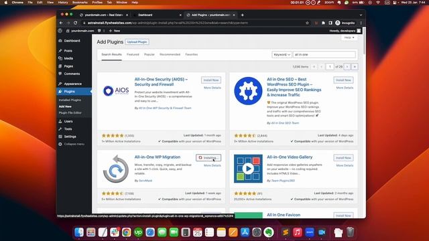Open the All-in-One WP Migration title link
429x241 pixels.
pyautogui.click(x=158, y=157)
